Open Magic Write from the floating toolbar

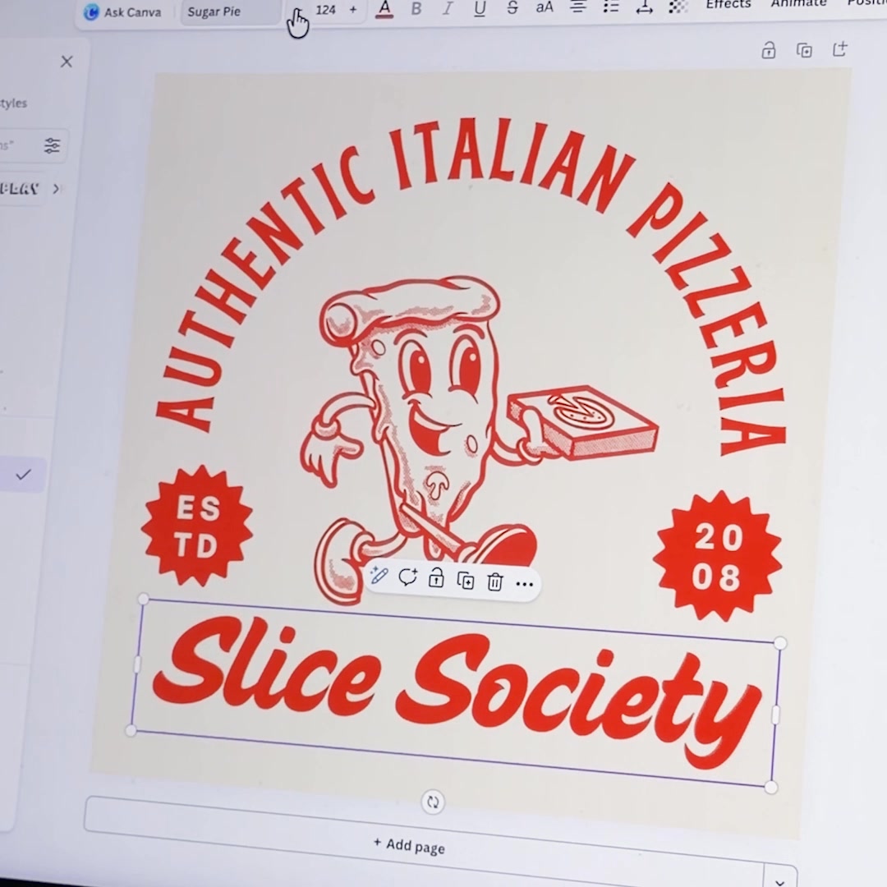click(x=379, y=576)
